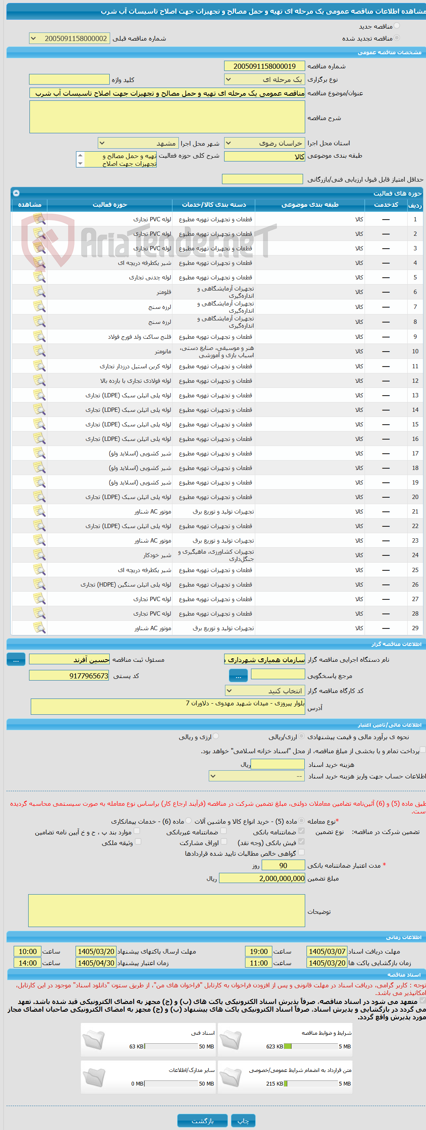Open متن قرارداد folder icon
Viewport: 426px width, 1130px height.
(x=231, y=1077)
